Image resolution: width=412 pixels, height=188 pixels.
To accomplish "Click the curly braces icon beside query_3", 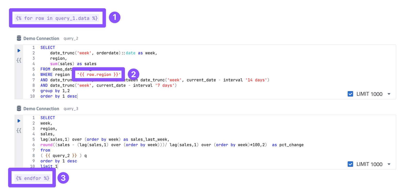I will (x=19, y=130).
